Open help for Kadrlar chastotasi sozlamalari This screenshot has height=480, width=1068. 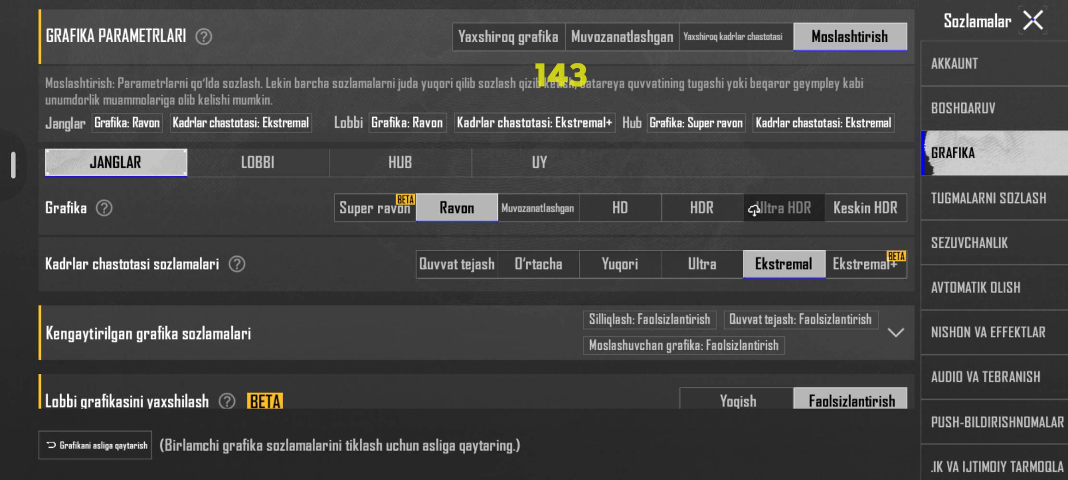click(236, 264)
